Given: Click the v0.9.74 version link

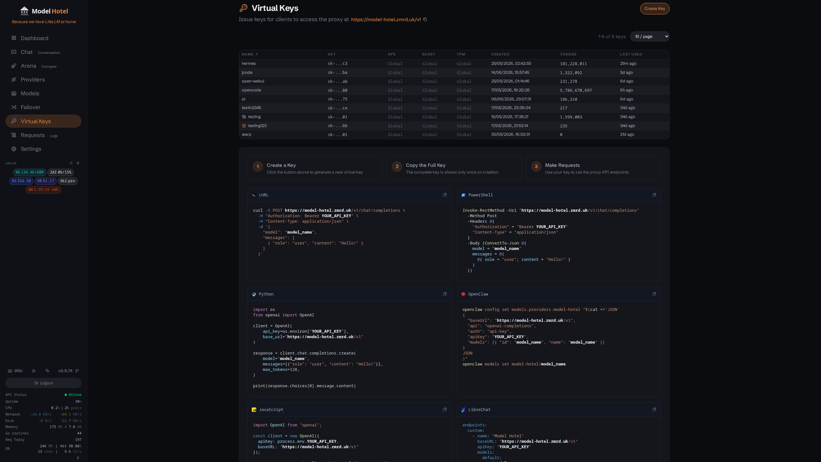Looking at the screenshot, I should (x=65, y=371).
